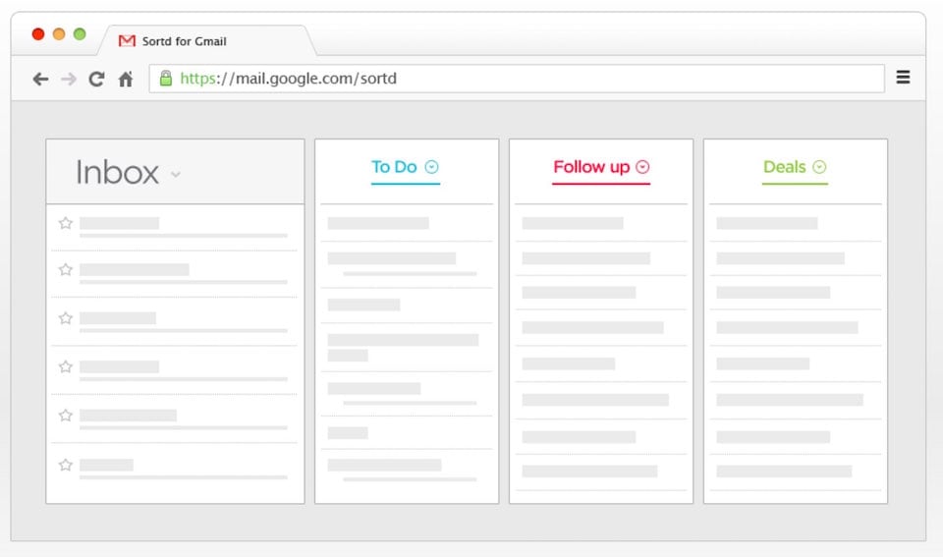Go back with the browser back arrow
This screenshot has height=557, width=943.
40,79
